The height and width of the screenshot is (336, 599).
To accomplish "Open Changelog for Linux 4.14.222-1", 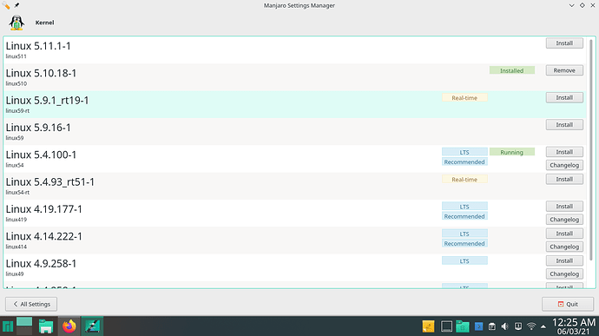I will coord(564,247).
